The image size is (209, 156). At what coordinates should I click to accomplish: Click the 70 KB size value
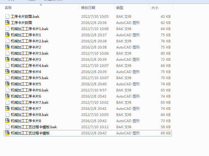166,78
